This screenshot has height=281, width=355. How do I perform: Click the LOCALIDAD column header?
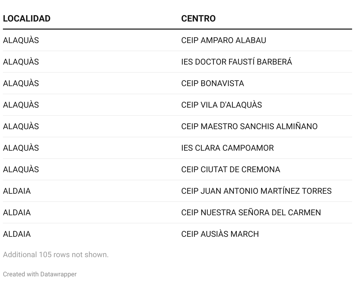coord(26,19)
